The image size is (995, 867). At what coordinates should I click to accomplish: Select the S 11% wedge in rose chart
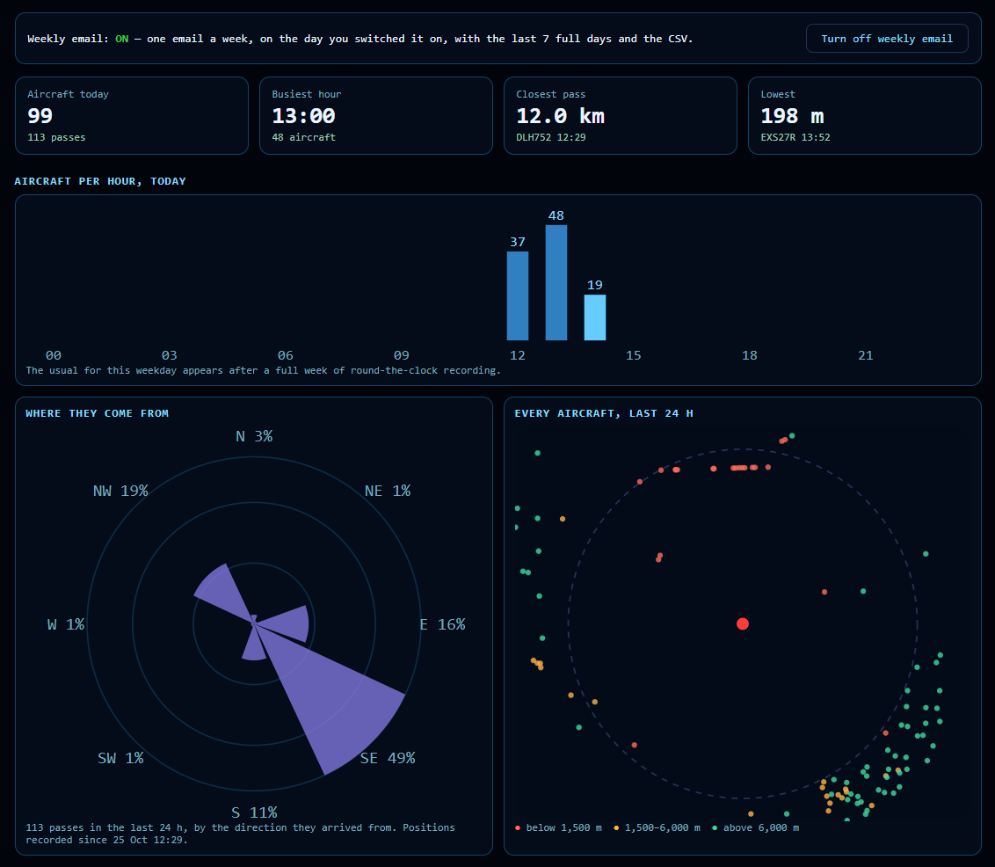coord(254,647)
